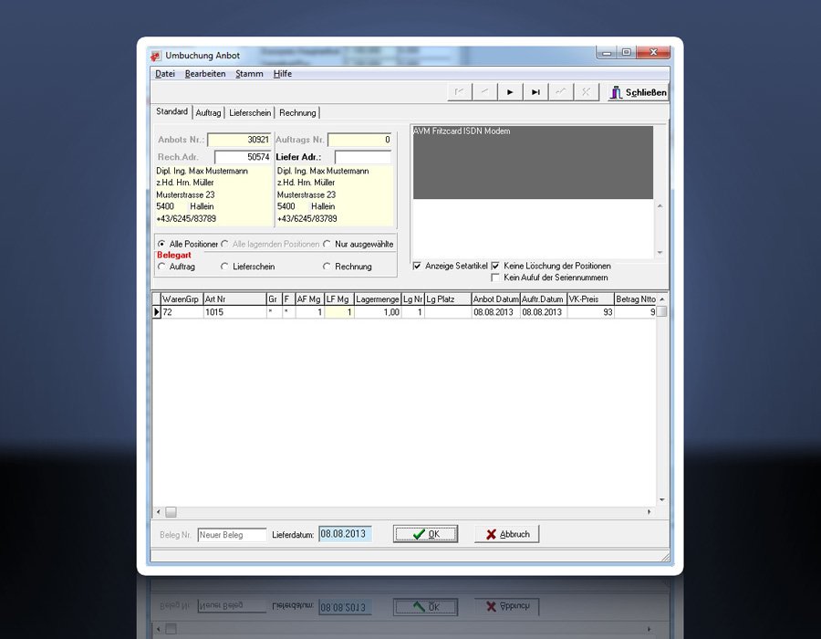
Task: Click AVM Fritzcard ISDN Modem description text
Action: [462, 131]
